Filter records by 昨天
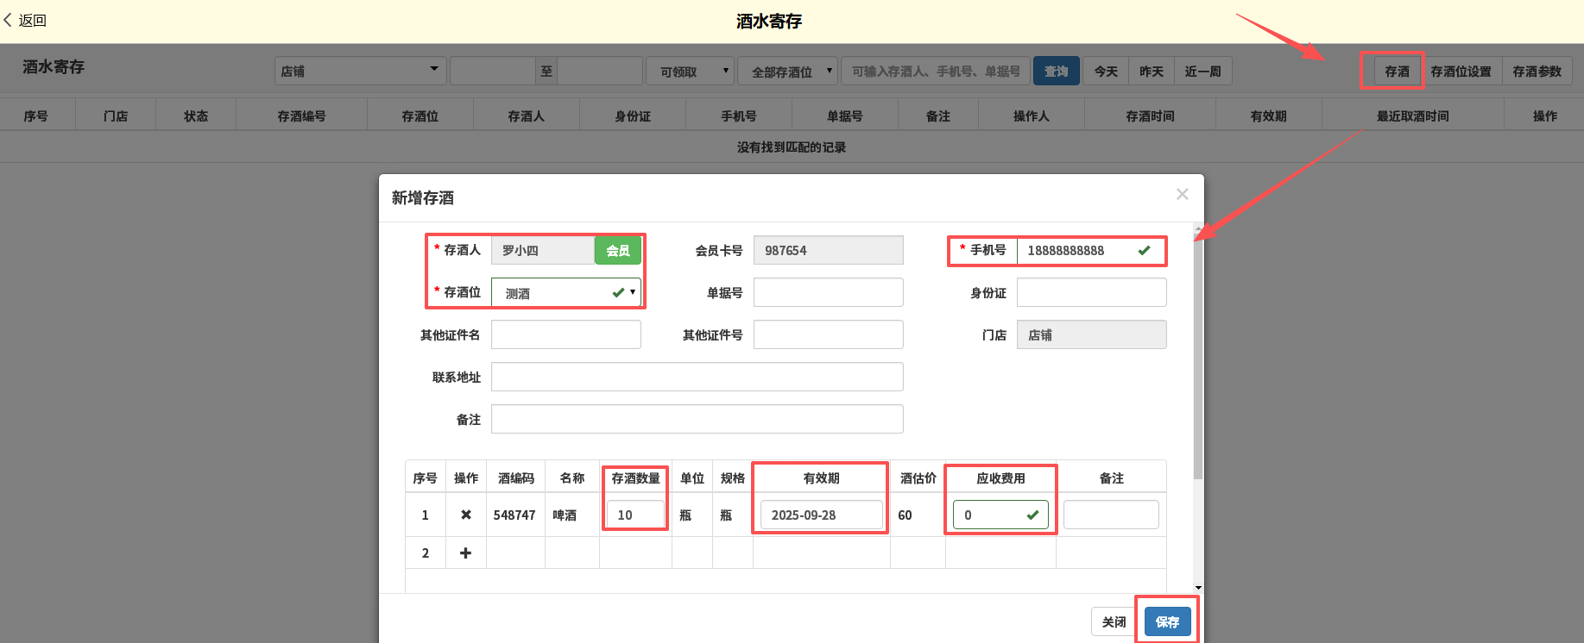This screenshot has height=643, width=1584. click(1151, 72)
